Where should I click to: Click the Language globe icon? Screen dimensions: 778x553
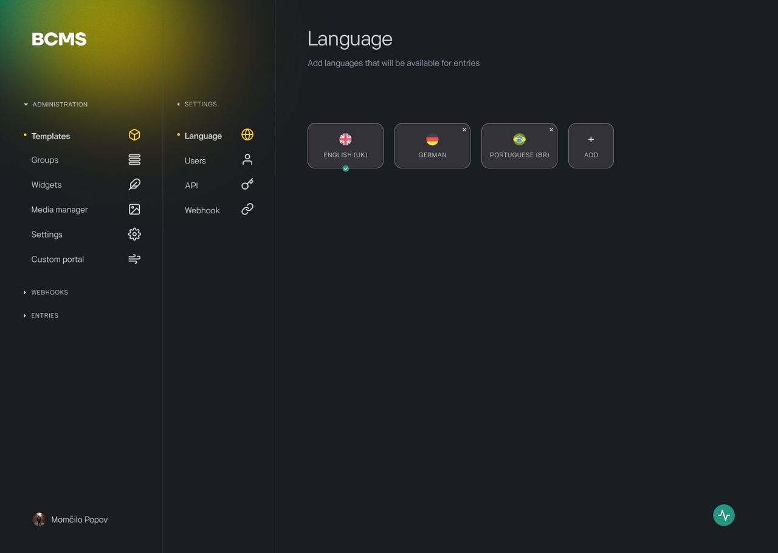pos(247,135)
